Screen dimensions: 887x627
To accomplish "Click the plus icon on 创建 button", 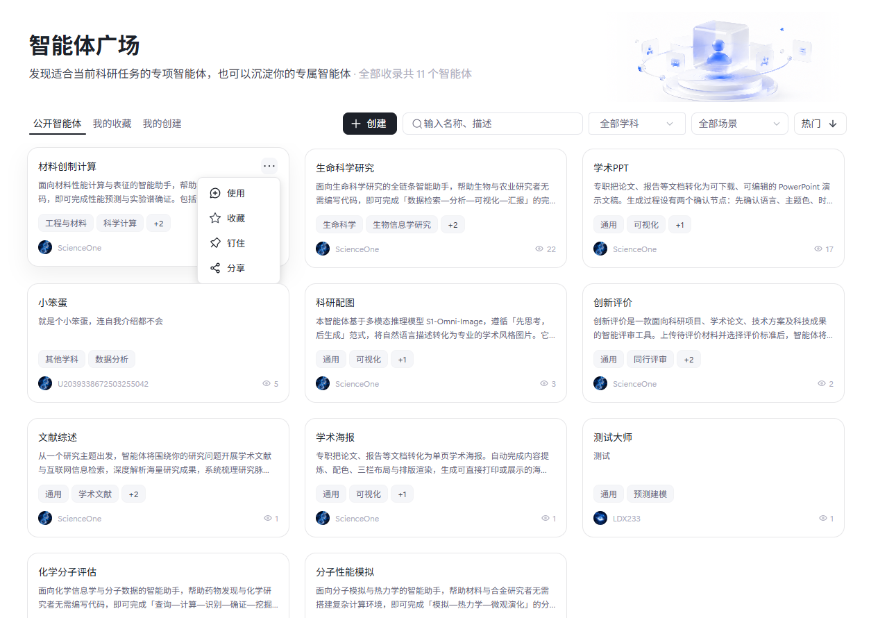I will click(x=356, y=124).
